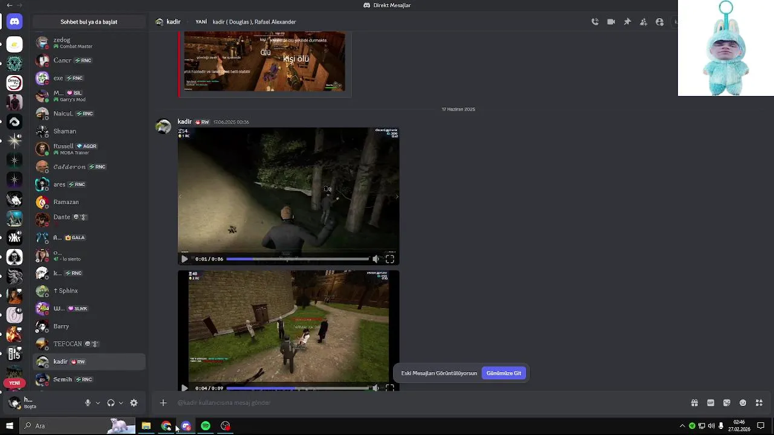The width and height of the screenshot is (774, 435).
Task: Go back using the Discord back arrow
Action: 9,5
